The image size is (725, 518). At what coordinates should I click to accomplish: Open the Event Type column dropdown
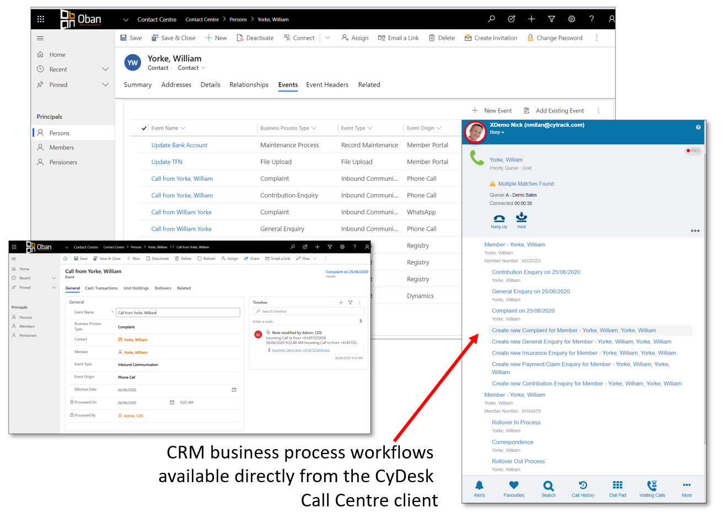pos(369,128)
